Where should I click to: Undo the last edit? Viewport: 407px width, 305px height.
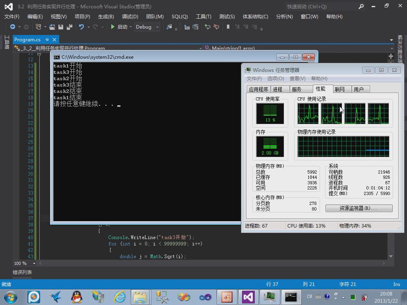(x=81, y=27)
